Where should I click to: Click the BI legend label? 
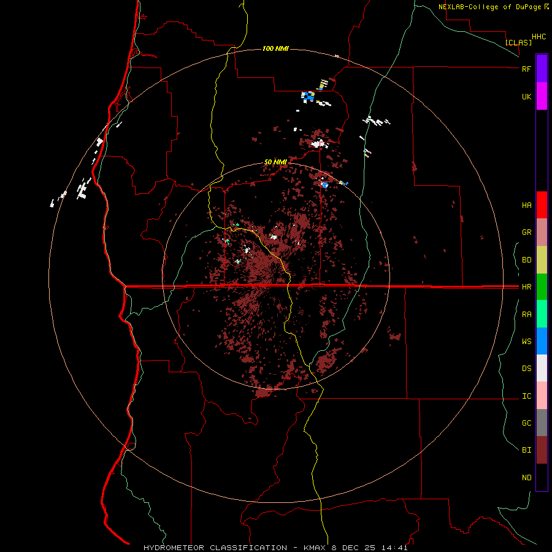(526, 450)
